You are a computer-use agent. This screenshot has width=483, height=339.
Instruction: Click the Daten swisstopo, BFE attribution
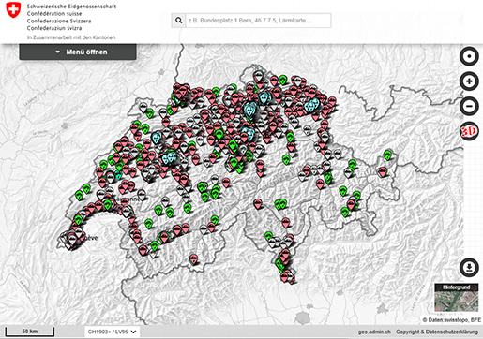[451, 320]
